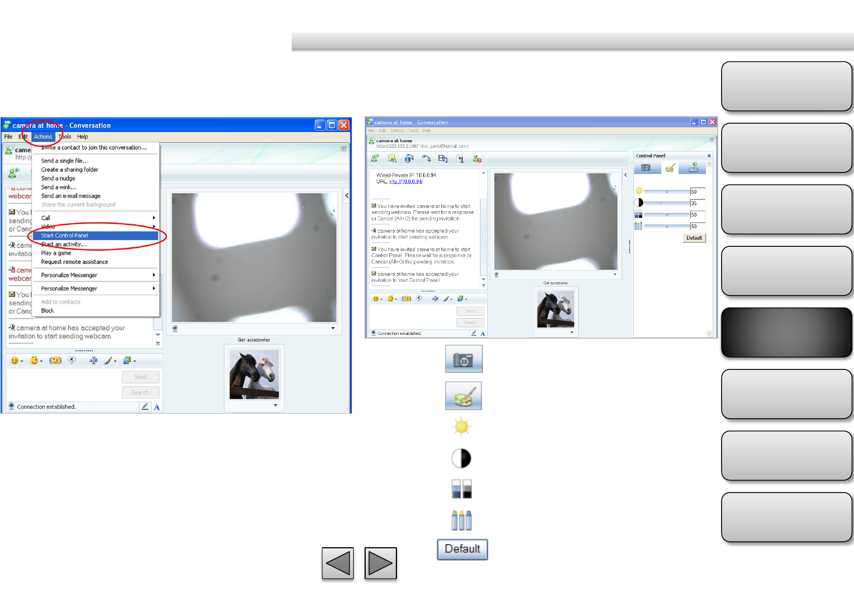Collapse the side panel arrow in the Control Panel window

pyautogui.click(x=625, y=175)
